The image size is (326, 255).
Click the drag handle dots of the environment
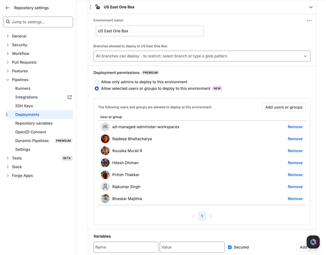click(x=90, y=7)
